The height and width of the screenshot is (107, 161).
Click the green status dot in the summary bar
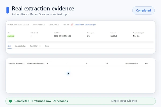(10, 101)
